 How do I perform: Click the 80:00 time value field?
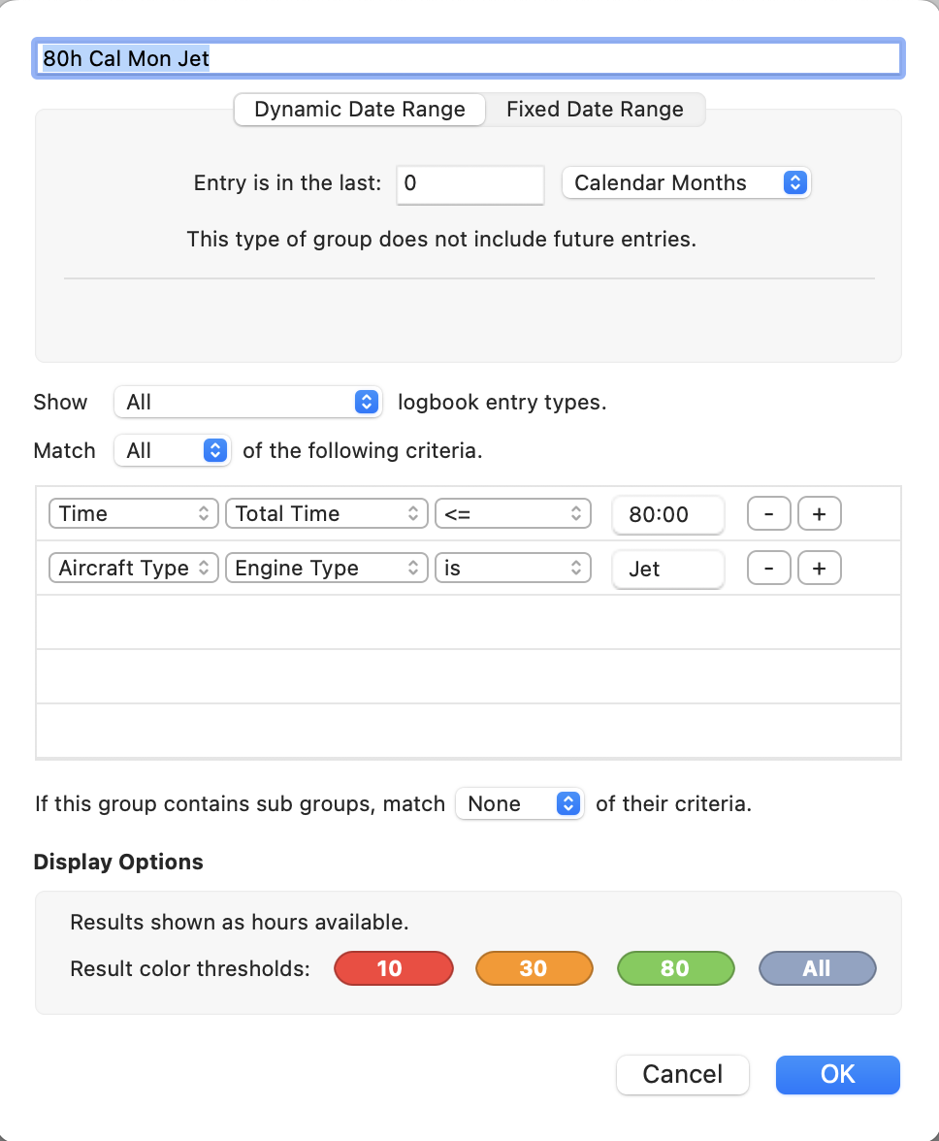(667, 514)
